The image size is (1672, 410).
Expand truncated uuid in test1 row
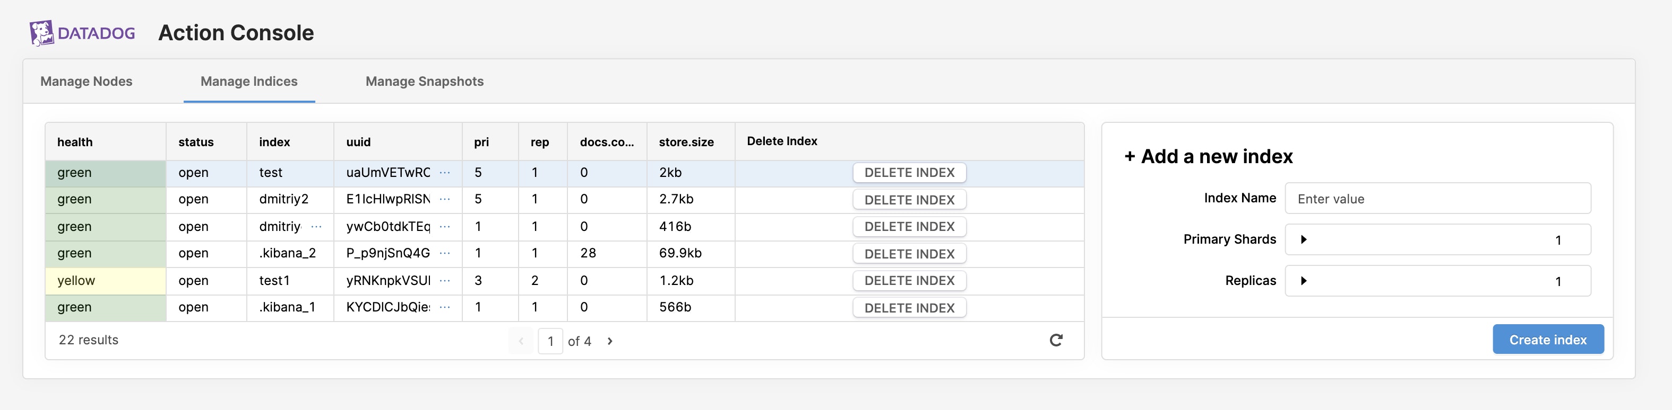click(445, 280)
